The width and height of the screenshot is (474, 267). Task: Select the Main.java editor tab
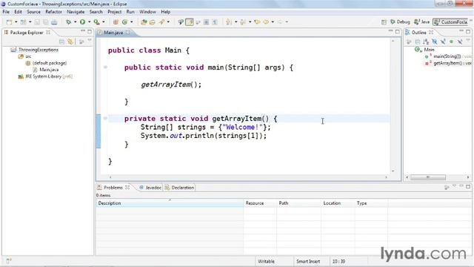point(113,33)
